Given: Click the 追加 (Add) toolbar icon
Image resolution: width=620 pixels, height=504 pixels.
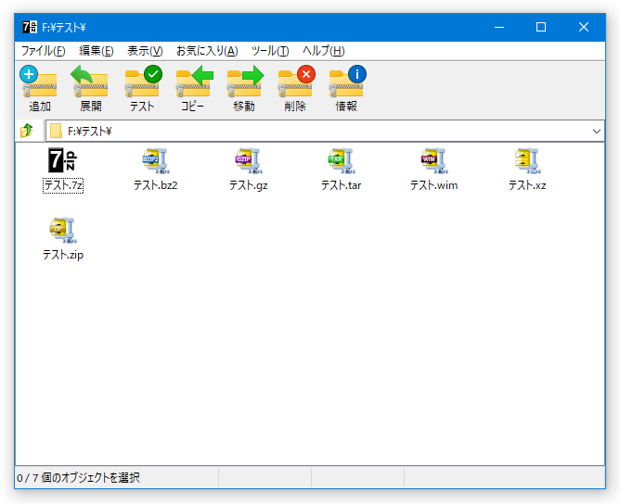Looking at the screenshot, I should 39,88.
